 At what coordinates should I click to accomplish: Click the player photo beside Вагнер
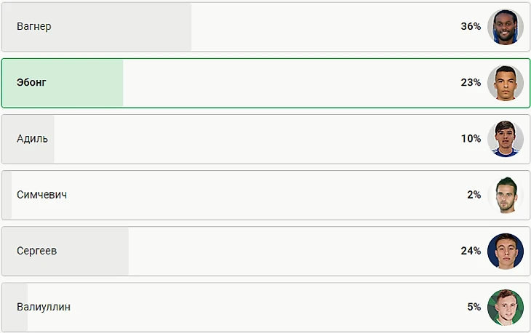(x=506, y=27)
